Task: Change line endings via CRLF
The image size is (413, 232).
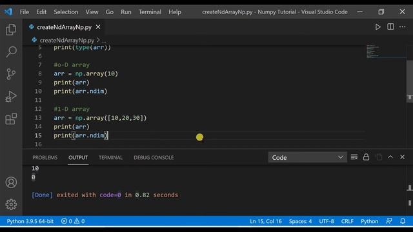Action: pos(347,221)
